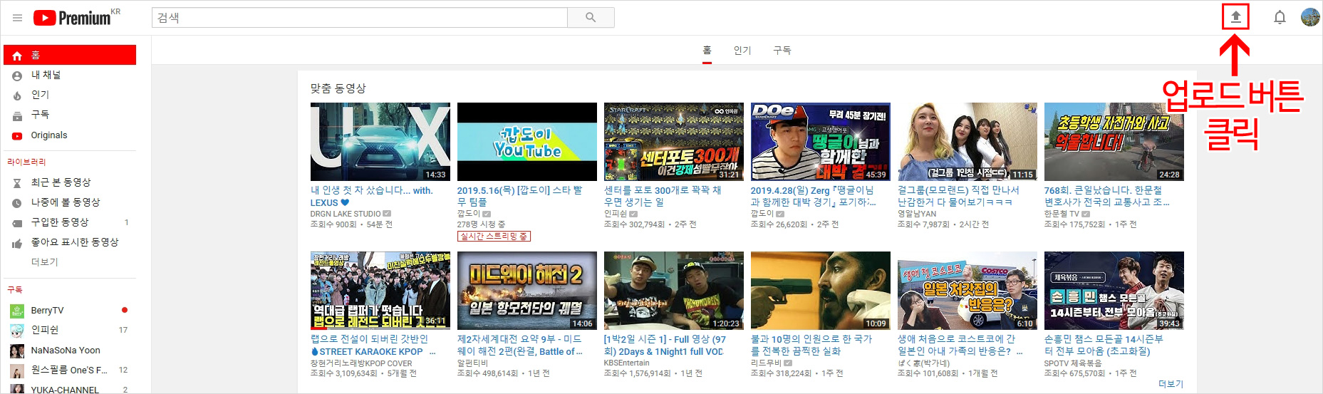
Task: Open title 랩으로 전설이 되버린 갓반인
Action: (373, 346)
